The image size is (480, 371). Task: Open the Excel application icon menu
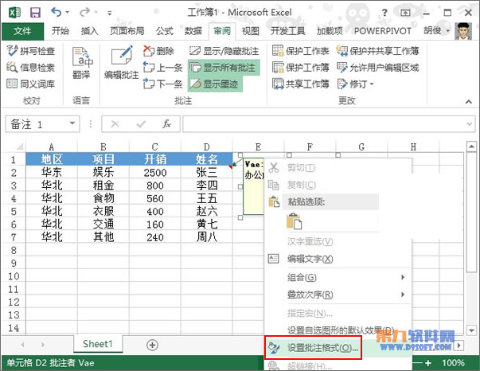click(14, 13)
